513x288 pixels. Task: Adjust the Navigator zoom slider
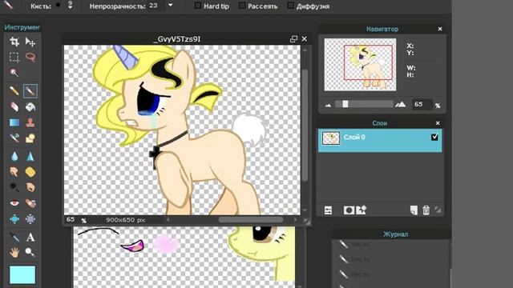click(345, 104)
